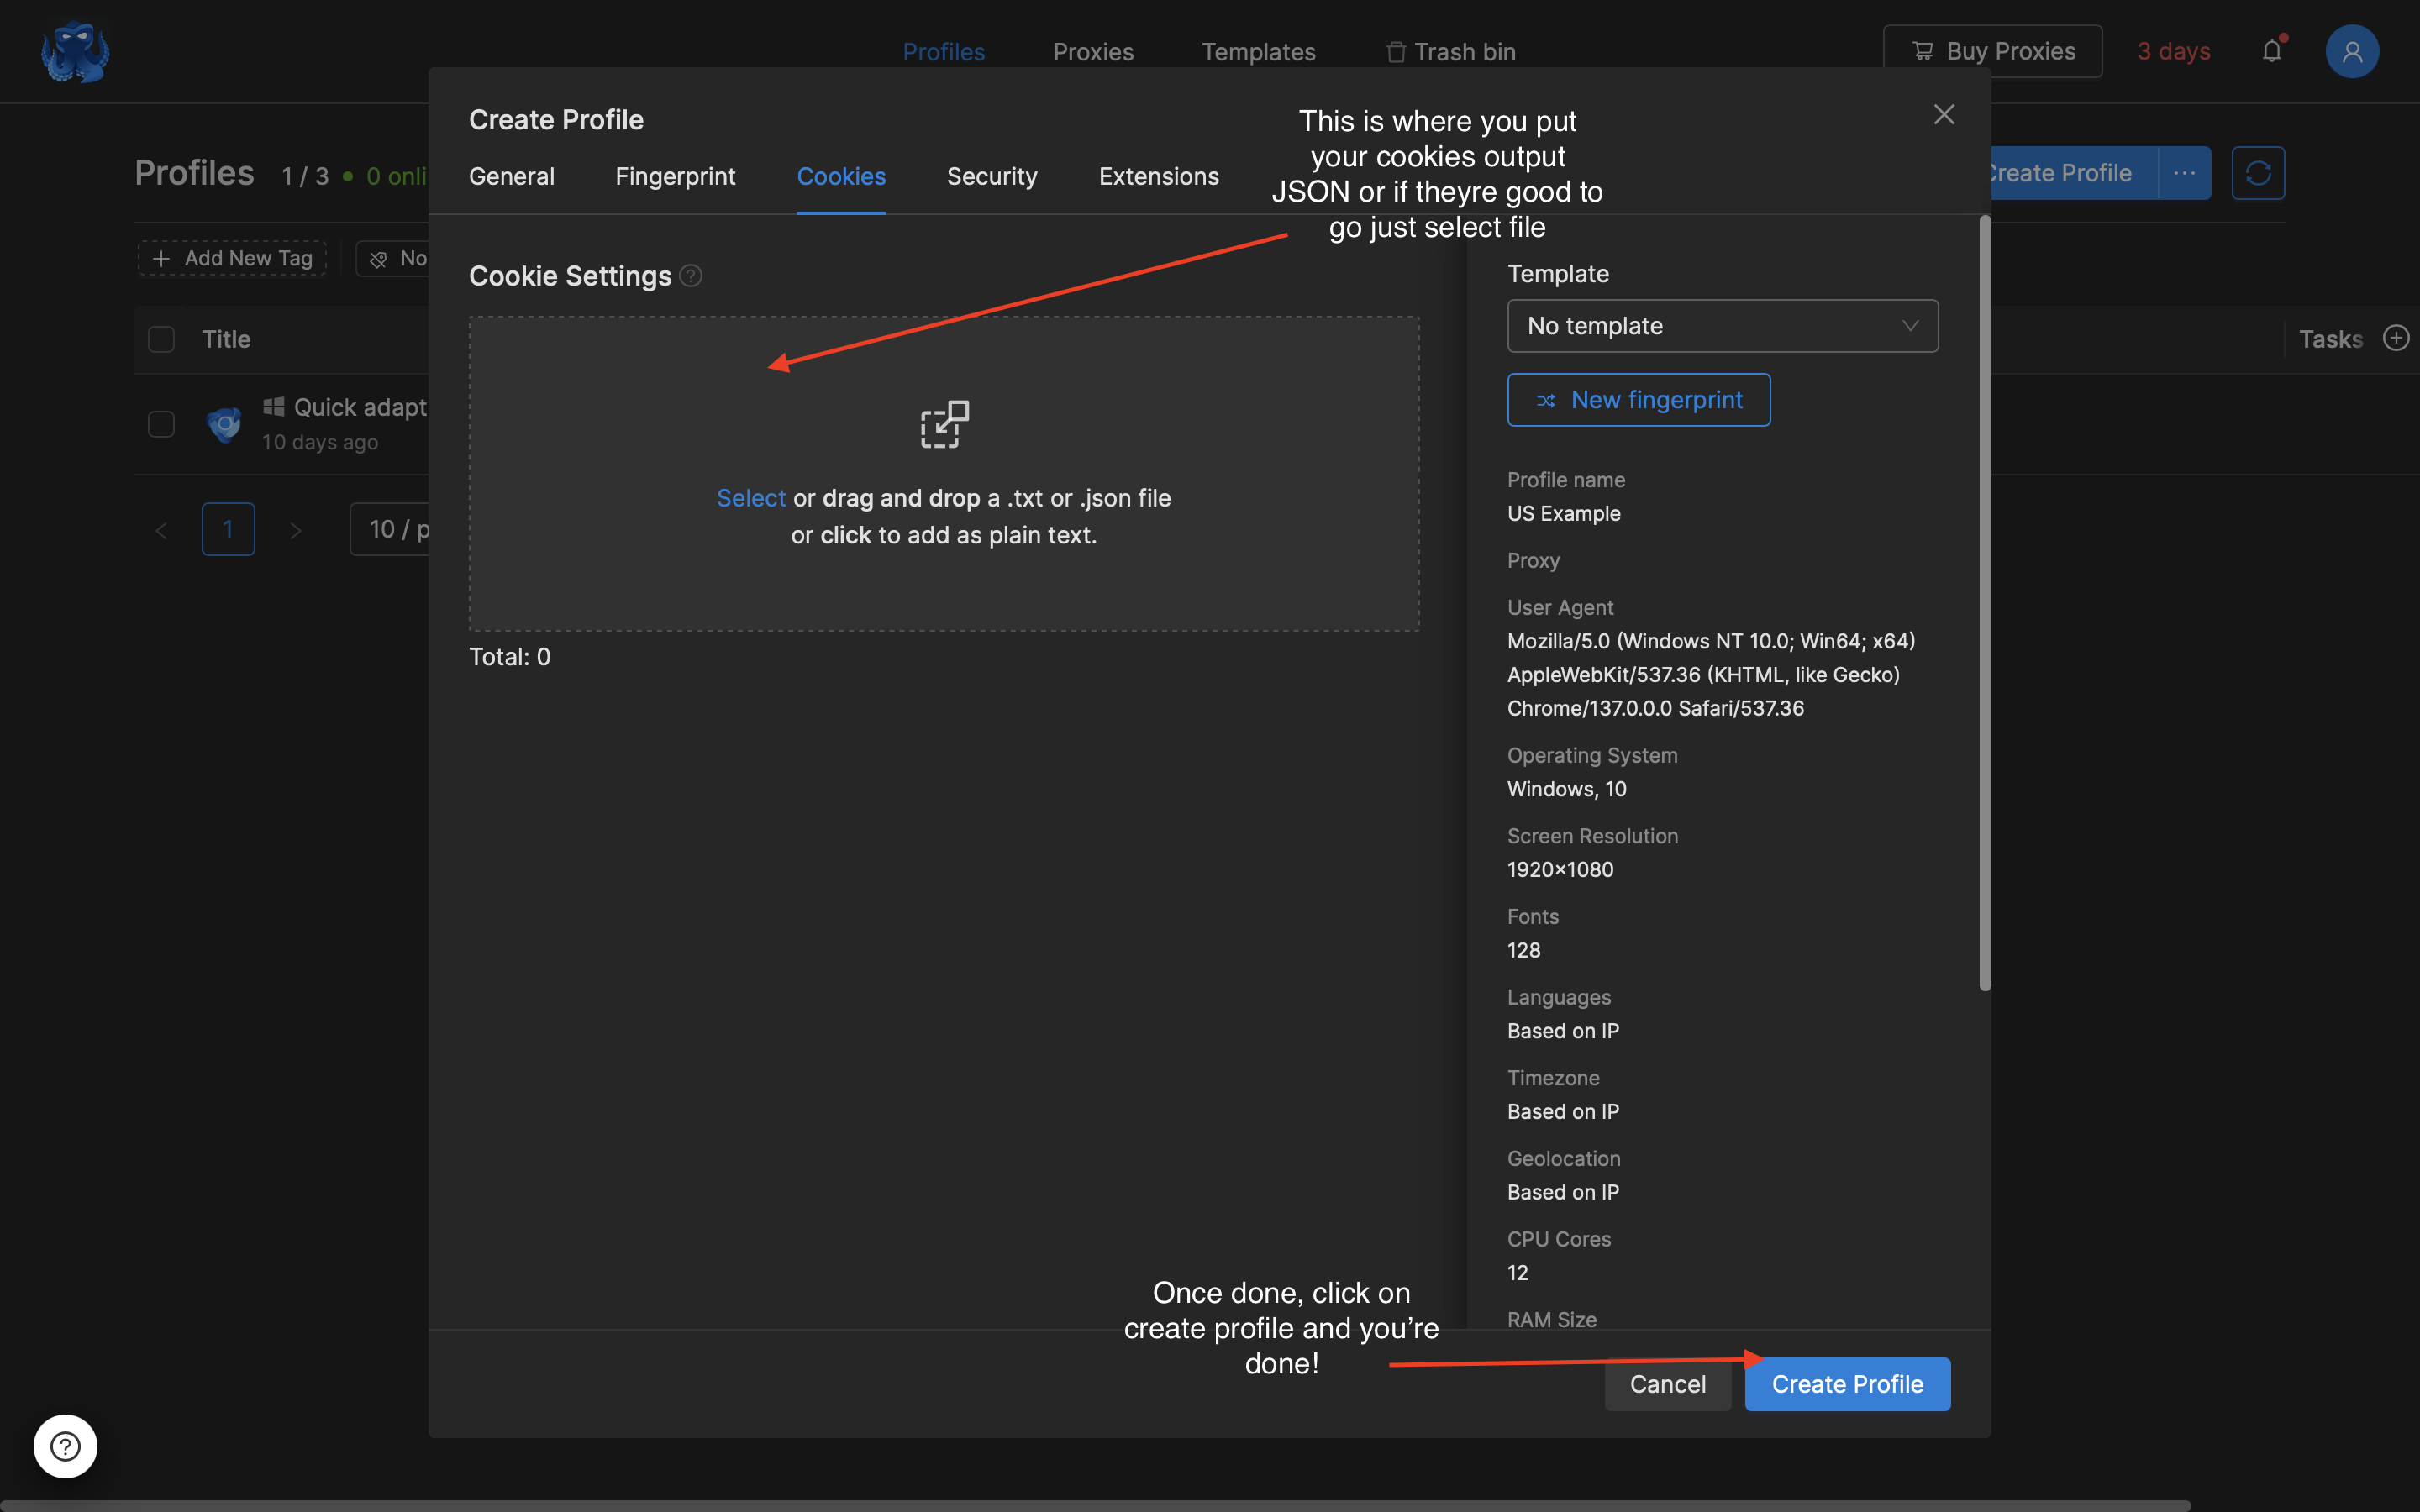Click the refresh profiles icon button
This screenshot has width=2420, height=1512.
click(x=2257, y=173)
